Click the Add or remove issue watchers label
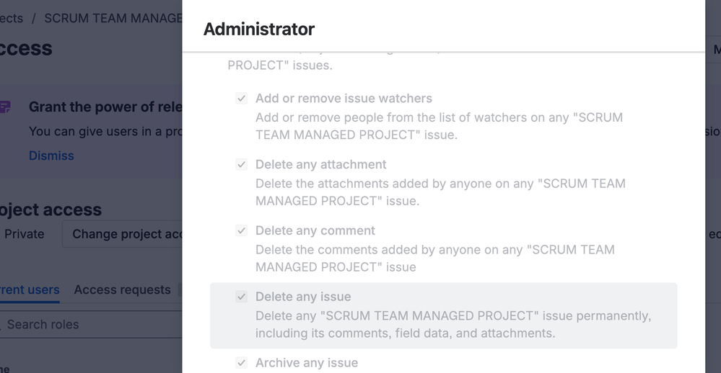 (x=344, y=99)
